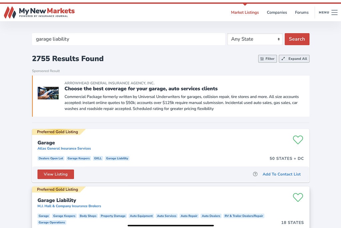Viewport: 341px width, 228px height.
Task: Open Atlas General Insurance Services link
Action: click(x=64, y=149)
